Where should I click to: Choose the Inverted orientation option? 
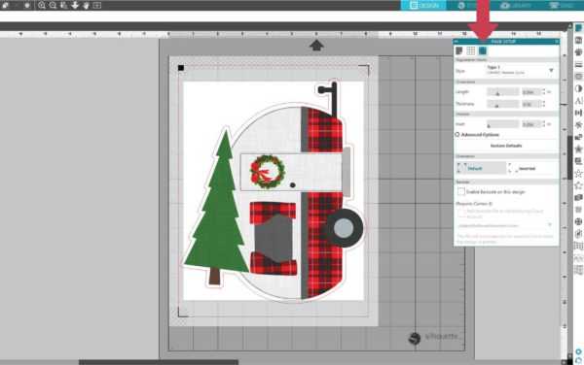coord(523,168)
